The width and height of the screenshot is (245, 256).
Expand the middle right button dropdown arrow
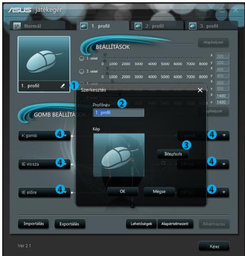pos(224,164)
